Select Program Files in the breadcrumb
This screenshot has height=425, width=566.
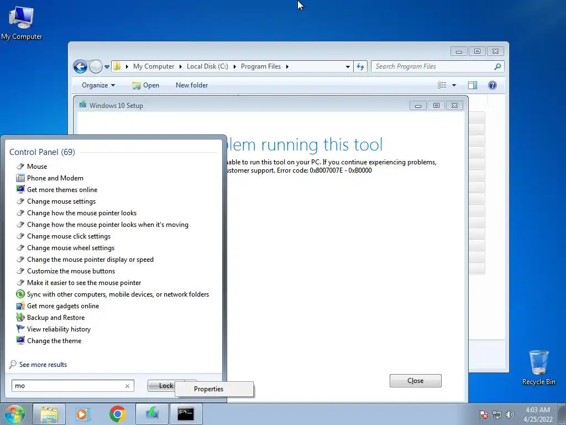[x=261, y=66]
